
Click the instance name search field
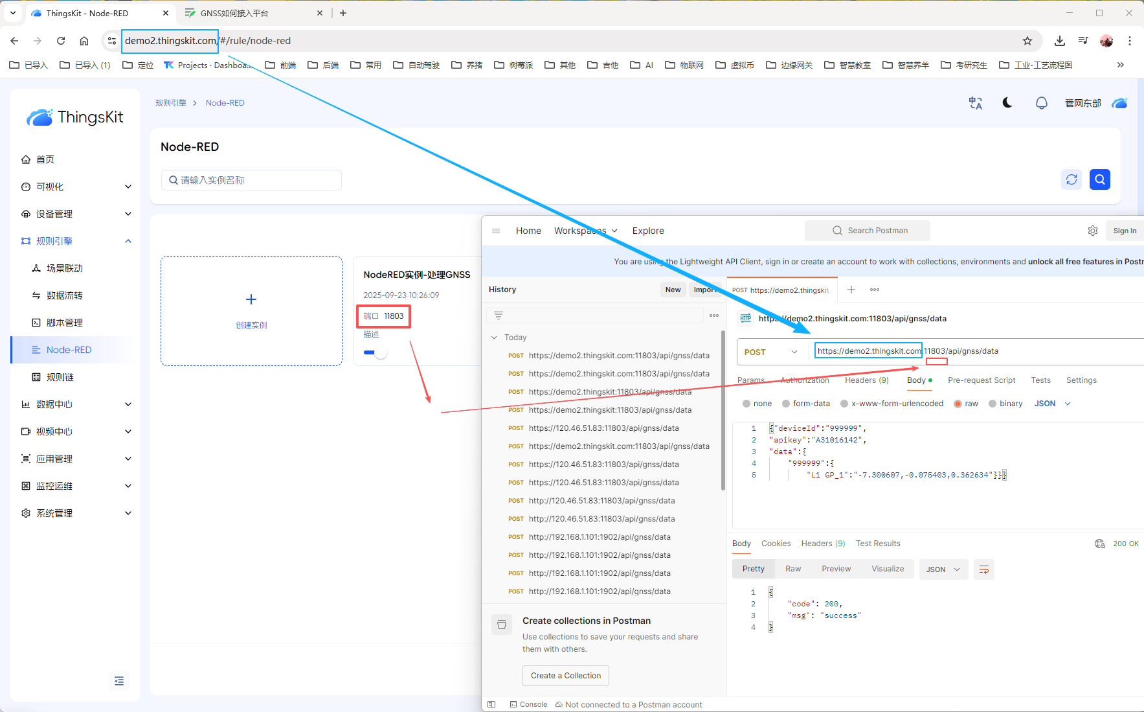coord(251,180)
